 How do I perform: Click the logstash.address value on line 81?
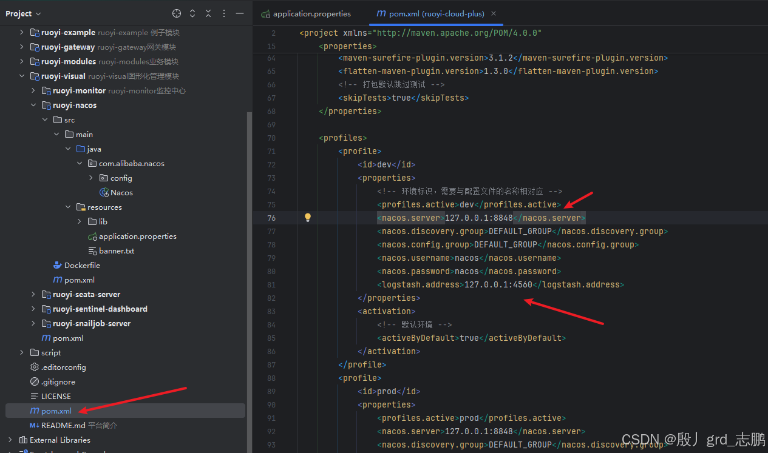498,284
